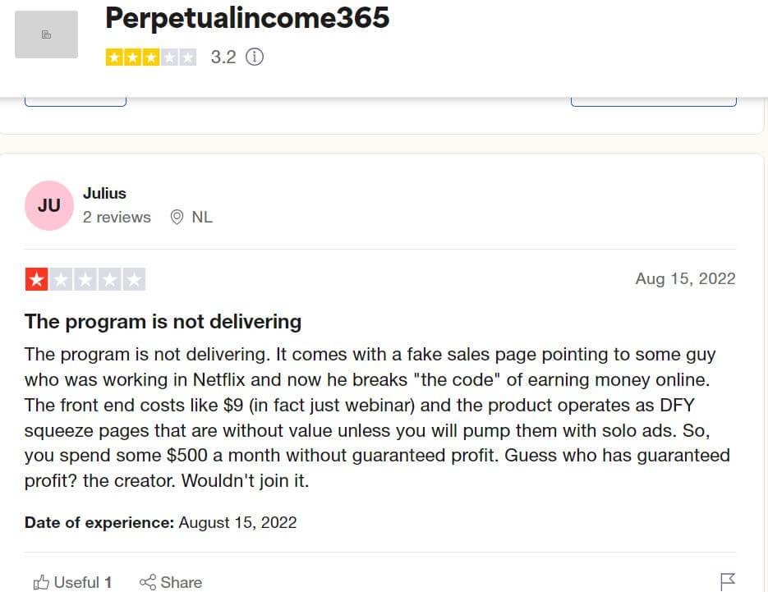The image size is (768, 592).
Task: Click the Perpetualincome365 page heading
Action: (x=247, y=19)
